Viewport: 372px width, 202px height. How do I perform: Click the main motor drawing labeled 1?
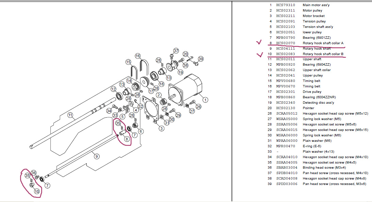pyautogui.click(x=186, y=89)
